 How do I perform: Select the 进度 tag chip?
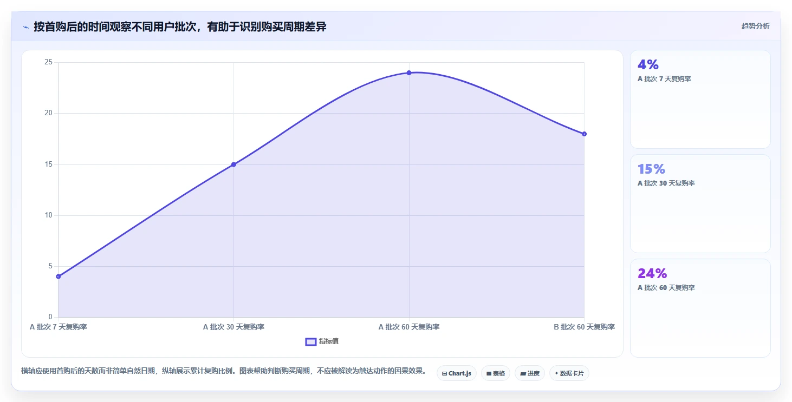pyautogui.click(x=530, y=373)
